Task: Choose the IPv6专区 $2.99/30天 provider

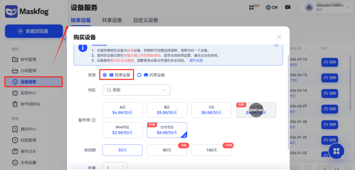Action: (122, 130)
